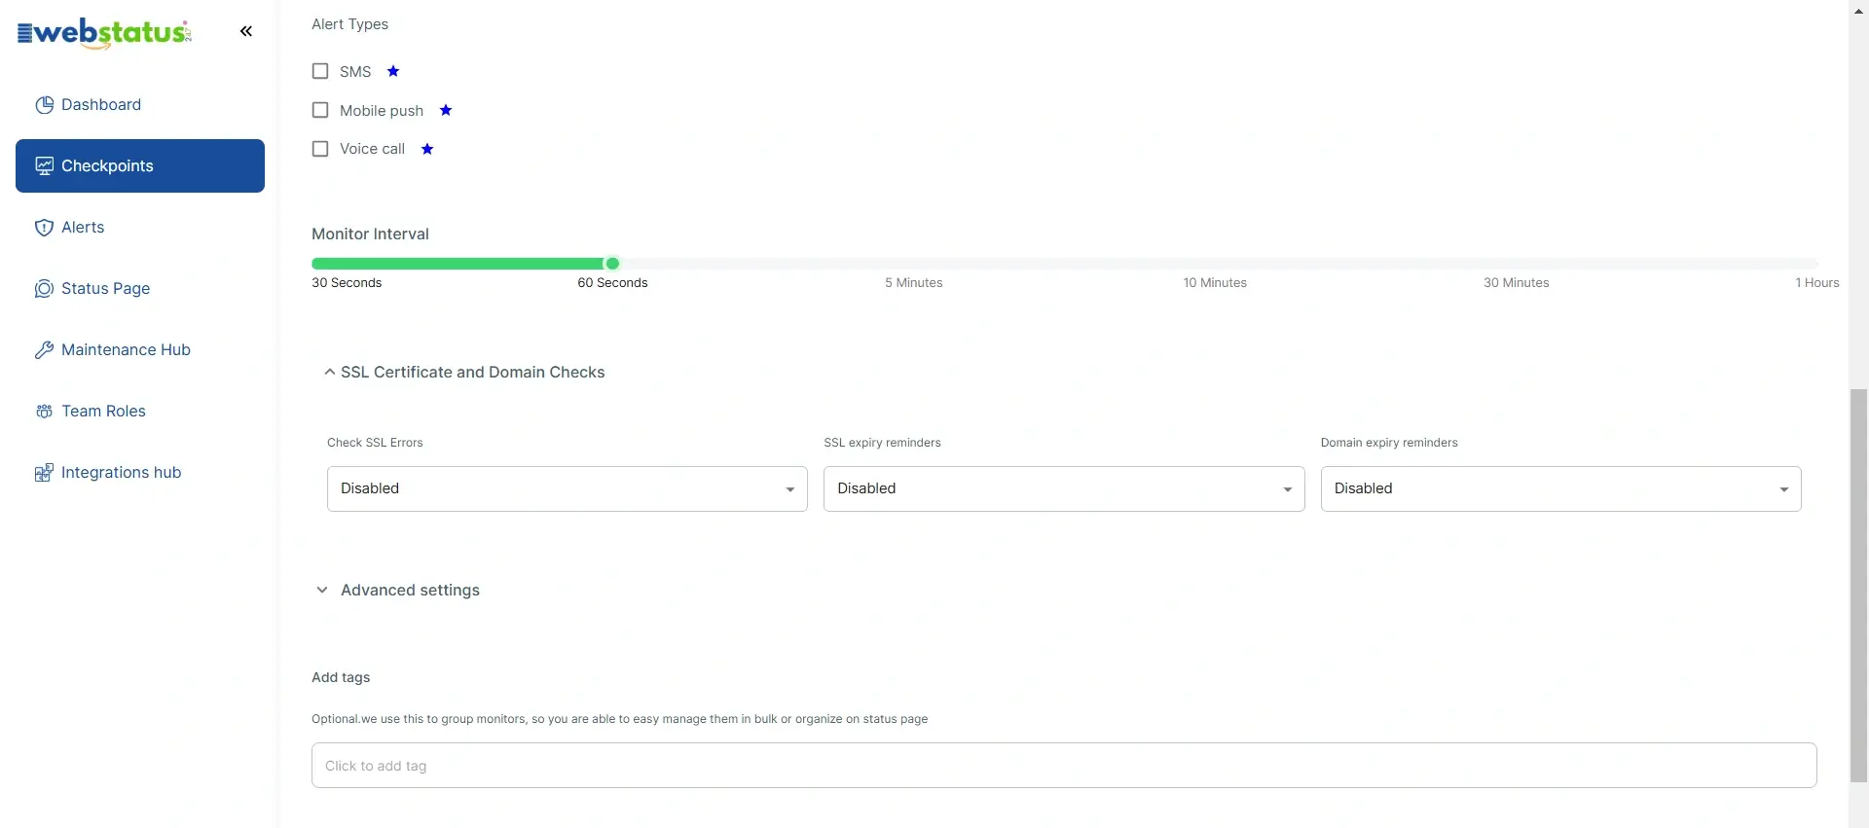Click the Monitor Interval heading
The image size is (1869, 828).
370,234
